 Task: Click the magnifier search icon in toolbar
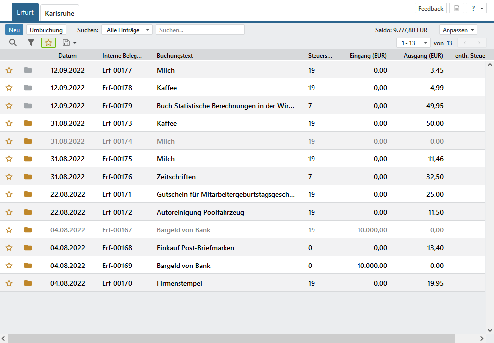[x=13, y=43]
